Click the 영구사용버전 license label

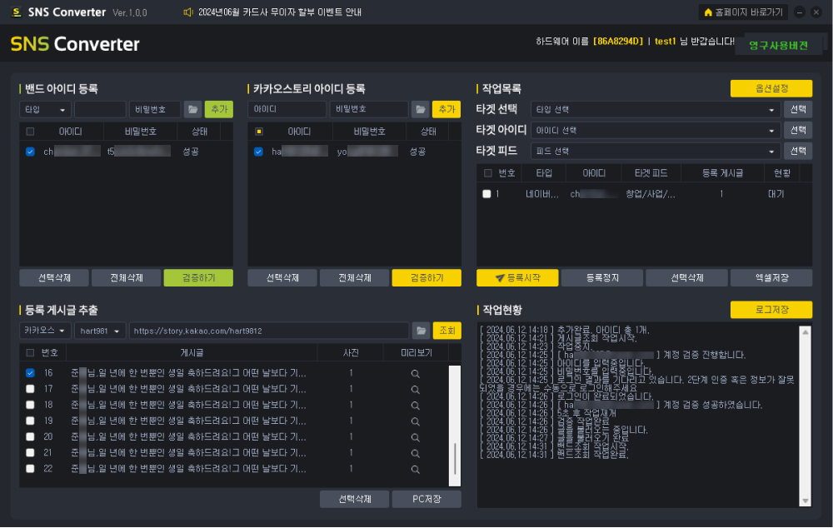point(778,46)
